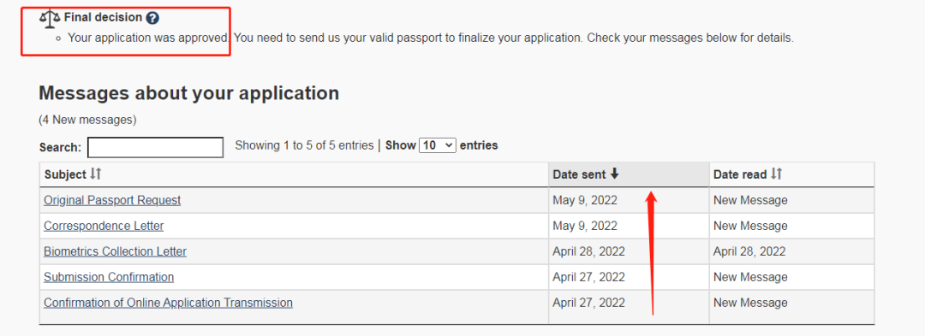Viewport: 925px width, 336px height.
Task: Click the 4 New messages count text
Action: (87, 120)
